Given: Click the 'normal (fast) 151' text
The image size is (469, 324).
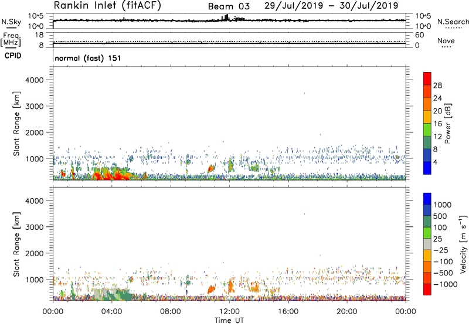Looking at the screenshot, I should coord(88,58).
